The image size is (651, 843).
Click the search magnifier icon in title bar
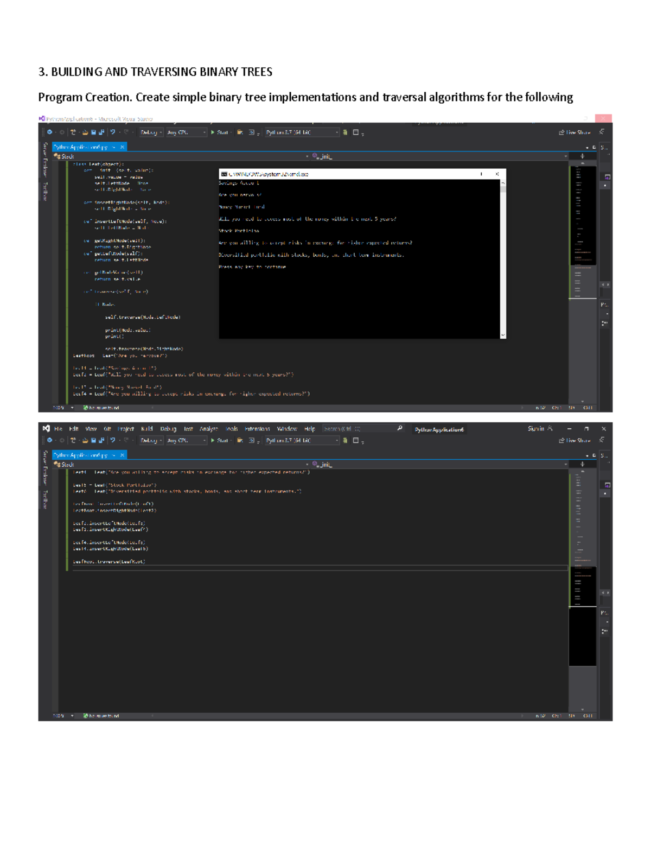click(400, 428)
